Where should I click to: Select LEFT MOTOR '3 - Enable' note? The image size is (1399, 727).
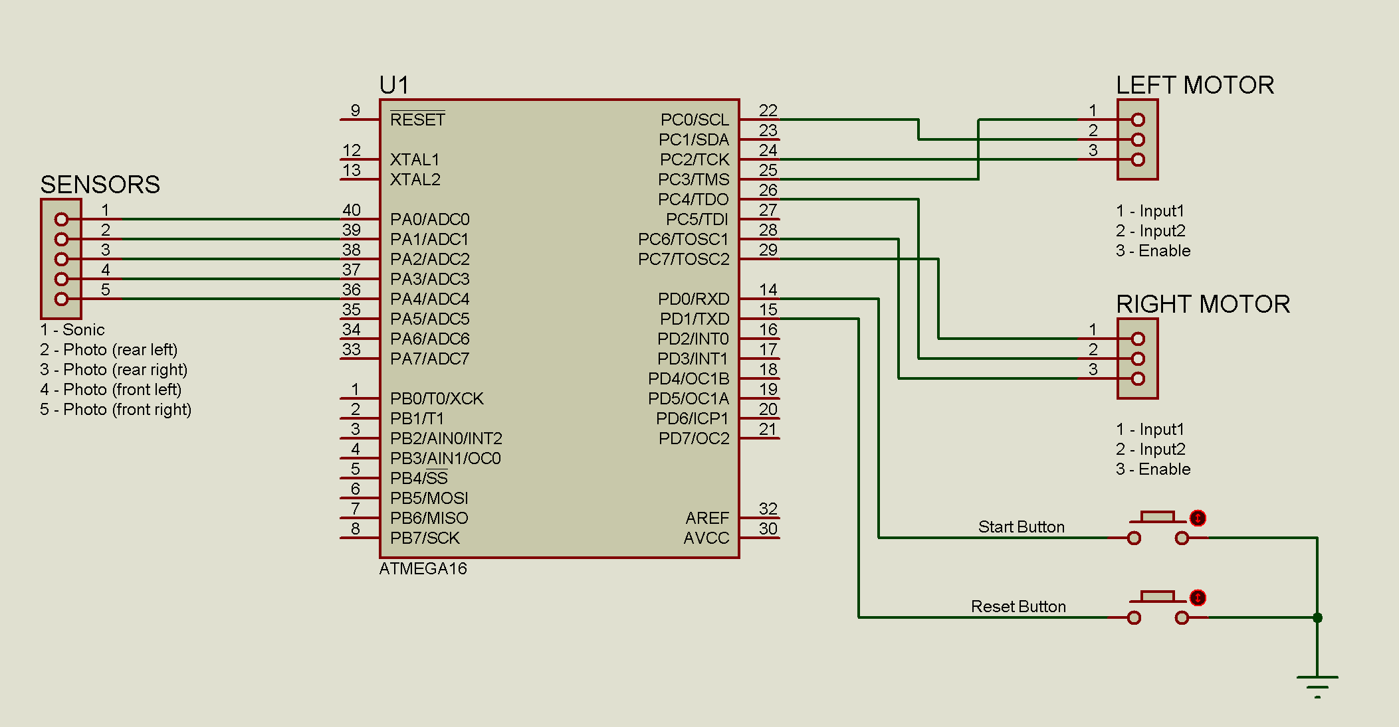[x=1153, y=251]
